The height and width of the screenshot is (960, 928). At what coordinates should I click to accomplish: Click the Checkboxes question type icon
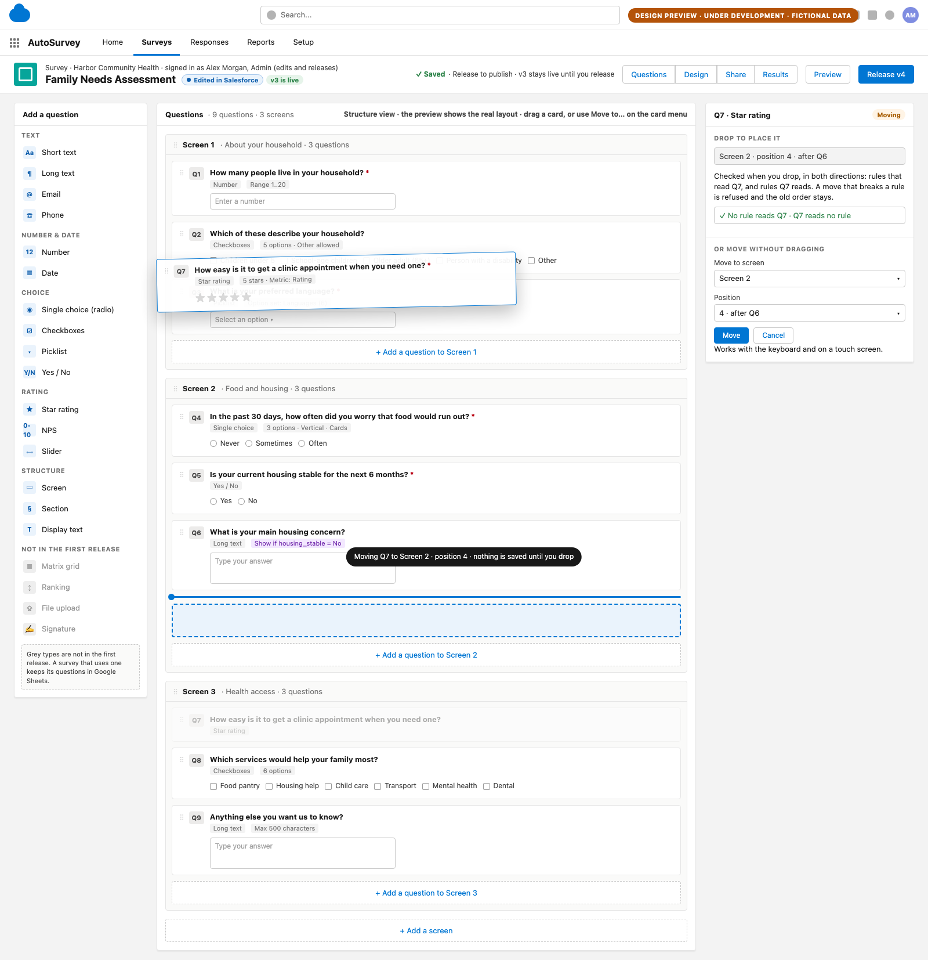(x=30, y=331)
